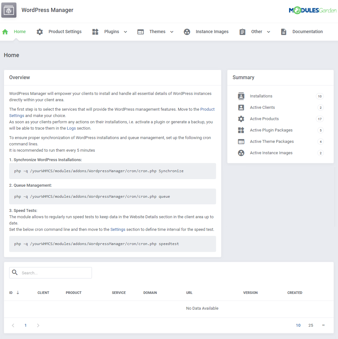Click the ID column sort arrow
Image resolution: width=338 pixels, height=339 pixels.
(18, 293)
